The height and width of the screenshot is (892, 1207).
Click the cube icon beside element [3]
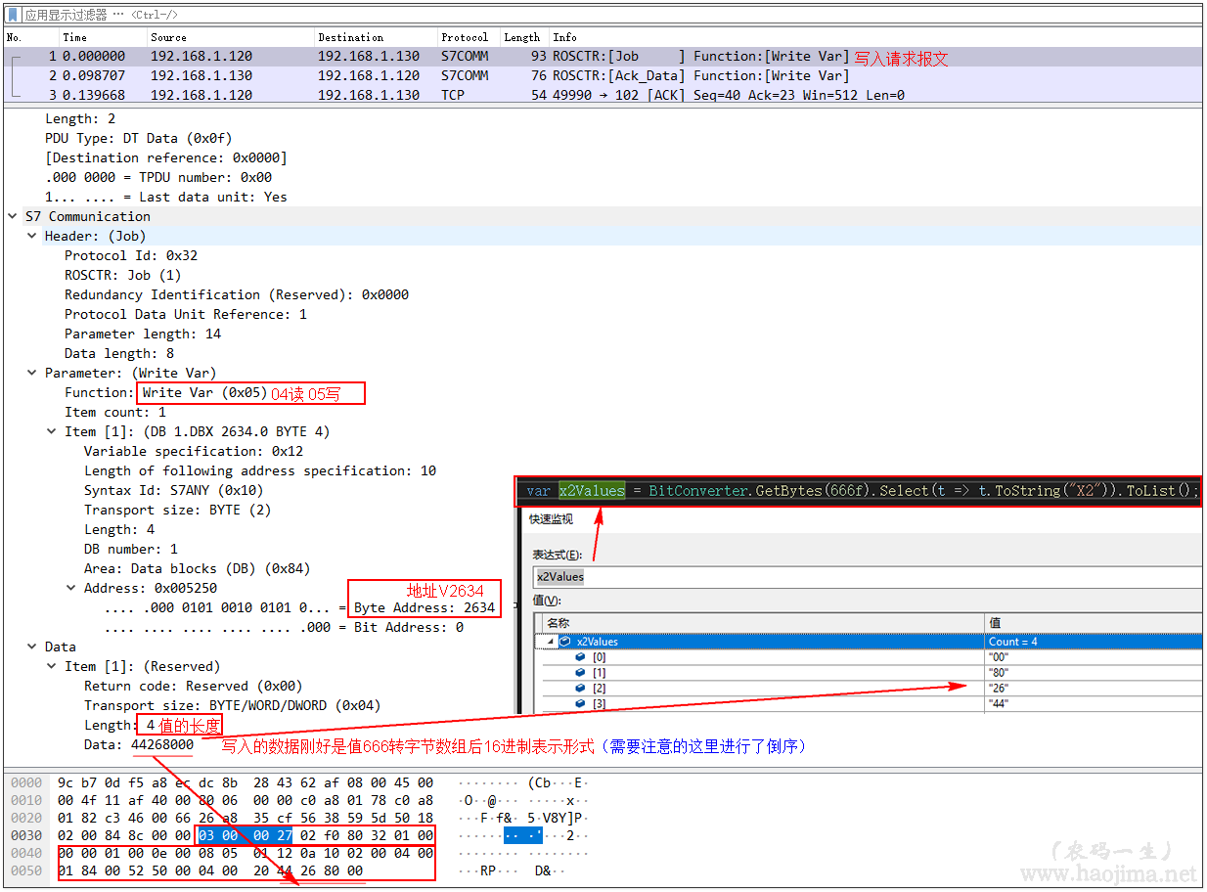pos(580,704)
